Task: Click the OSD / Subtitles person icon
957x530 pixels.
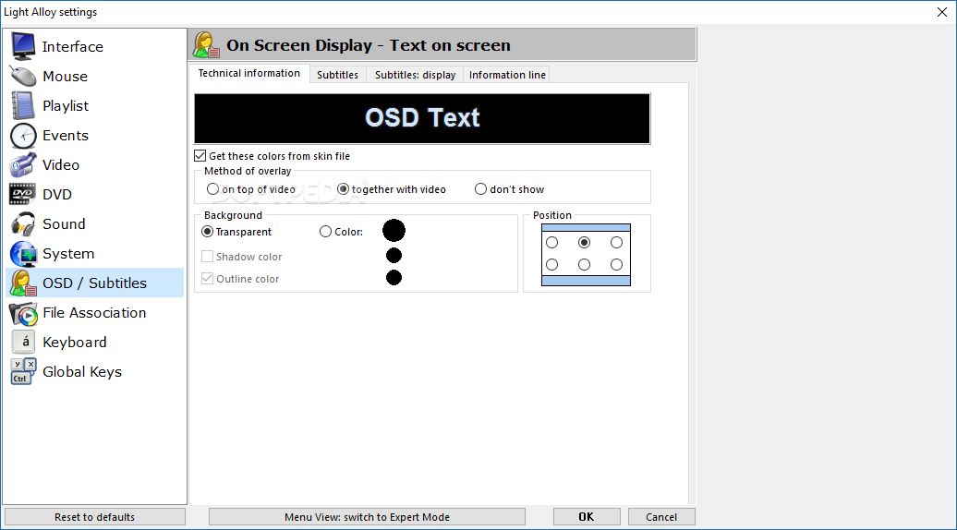Action: (23, 283)
